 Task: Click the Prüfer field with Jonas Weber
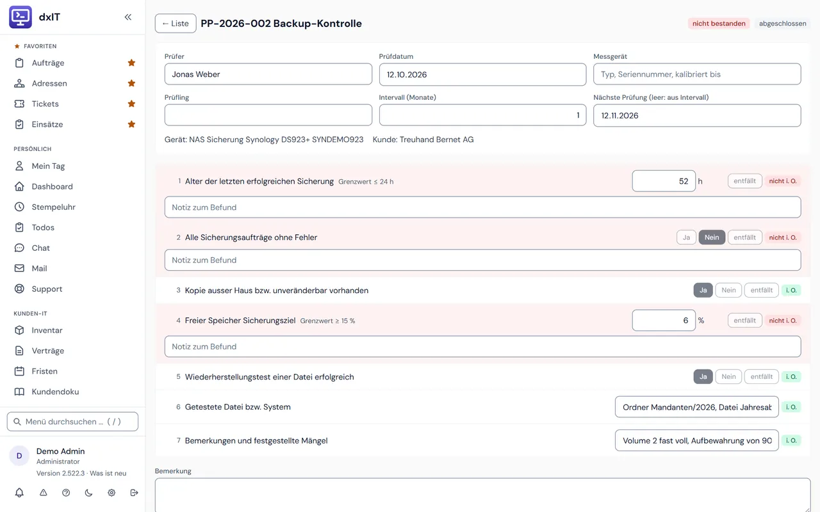268,74
